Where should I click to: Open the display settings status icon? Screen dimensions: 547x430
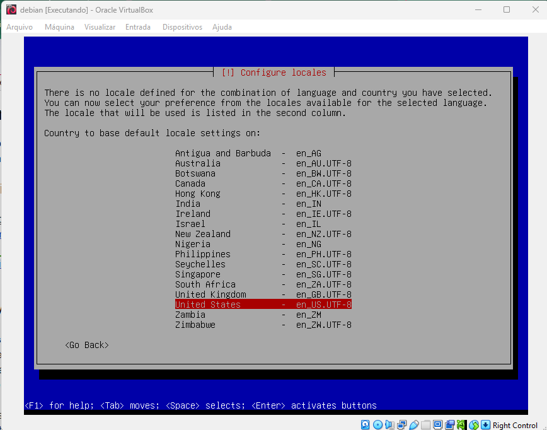point(437,425)
